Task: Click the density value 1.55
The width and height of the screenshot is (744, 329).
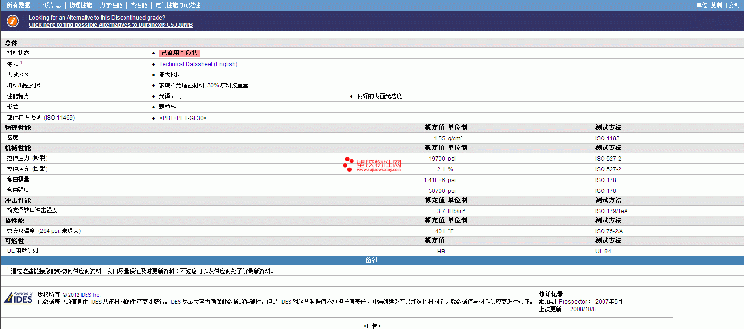Action: [x=439, y=138]
